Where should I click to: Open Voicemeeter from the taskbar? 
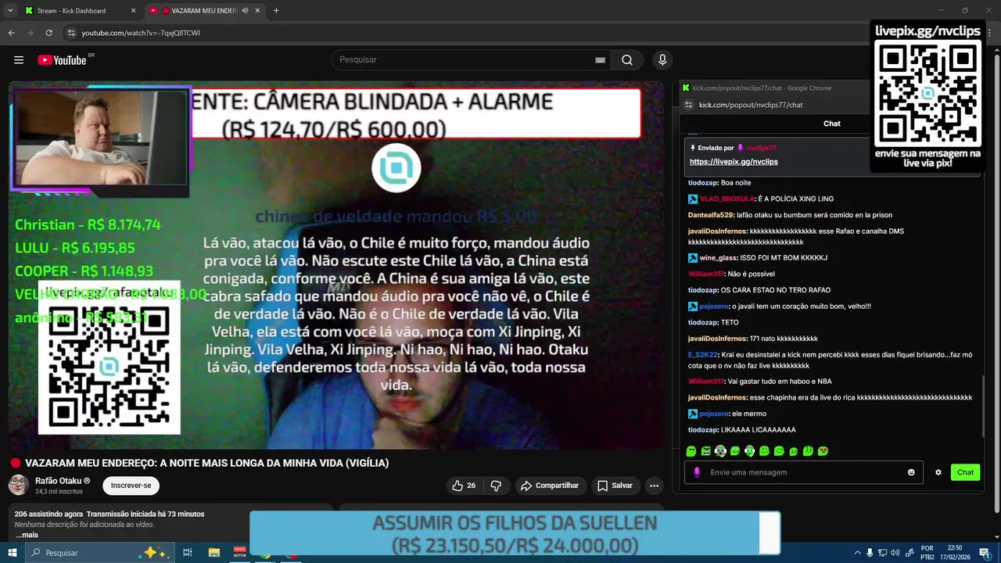coord(240,553)
